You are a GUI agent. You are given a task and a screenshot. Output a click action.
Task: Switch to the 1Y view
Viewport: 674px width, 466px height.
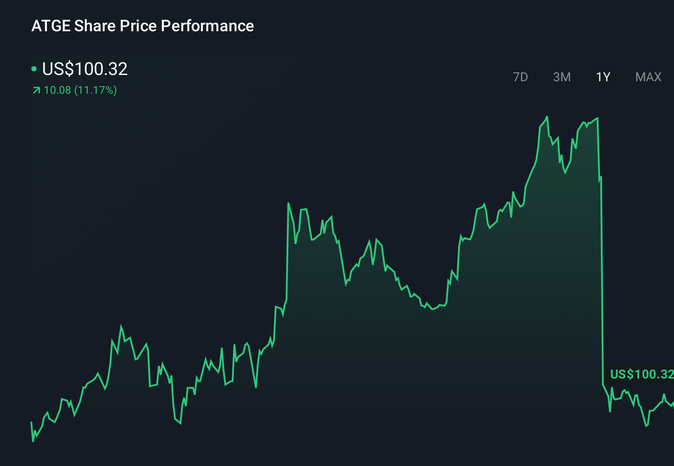coord(603,77)
